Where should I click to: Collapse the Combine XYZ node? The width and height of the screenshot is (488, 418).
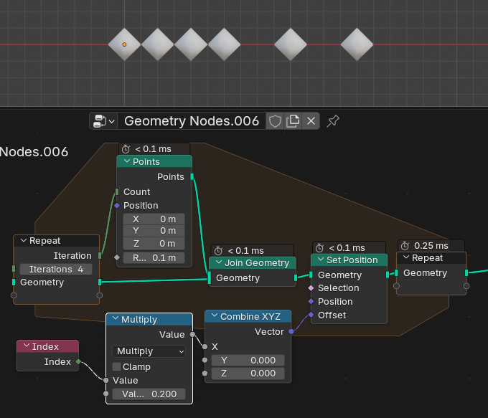click(213, 317)
